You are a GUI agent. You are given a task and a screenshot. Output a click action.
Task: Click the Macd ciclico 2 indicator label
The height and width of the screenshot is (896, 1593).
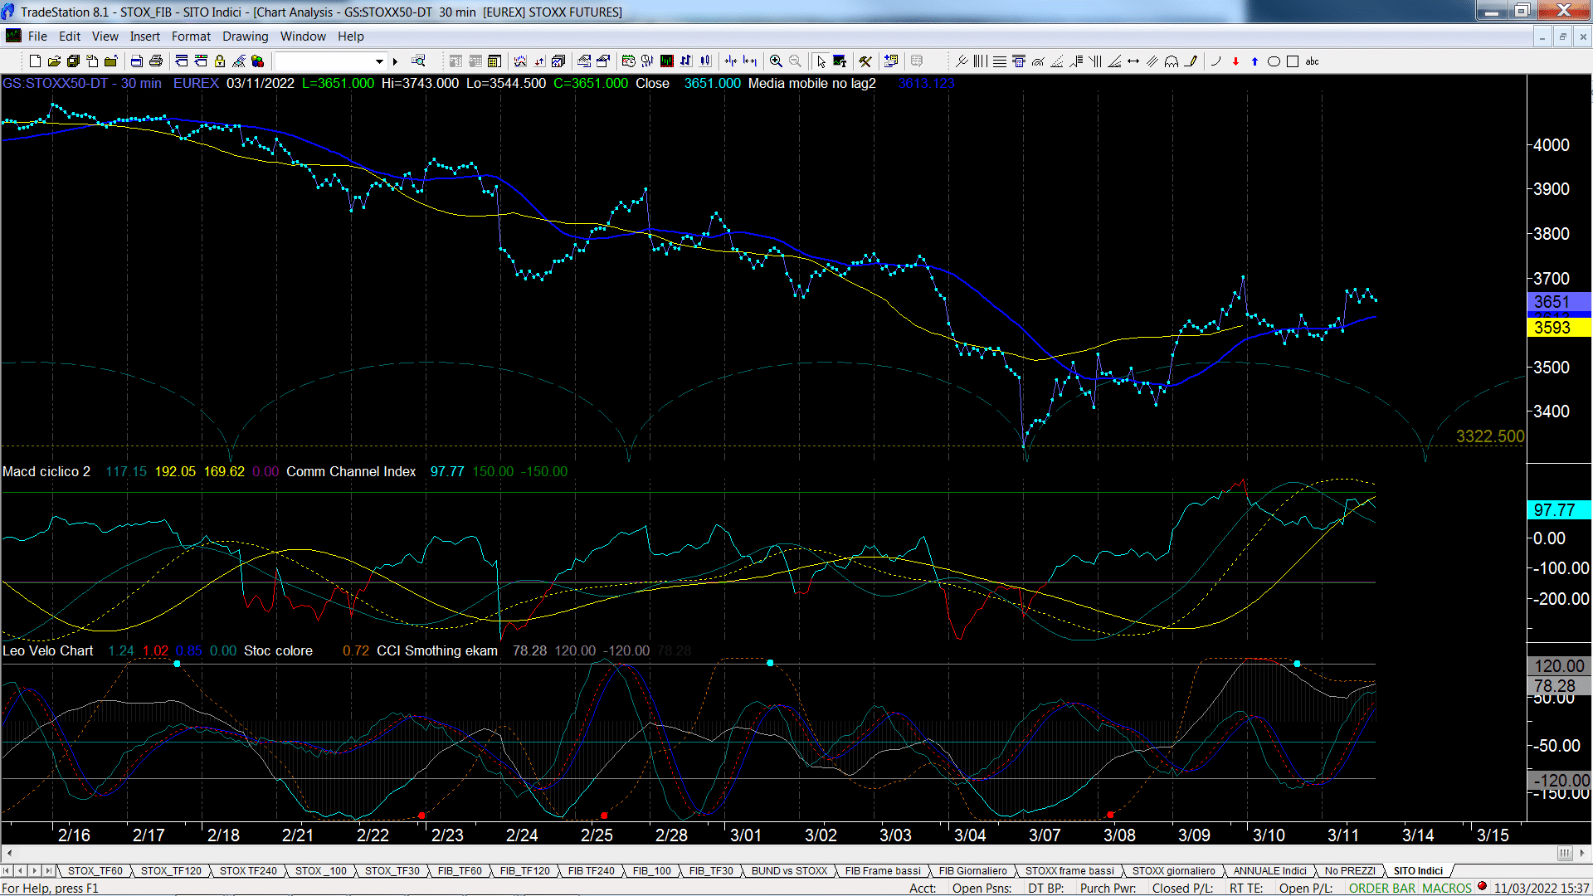click(46, 471)
